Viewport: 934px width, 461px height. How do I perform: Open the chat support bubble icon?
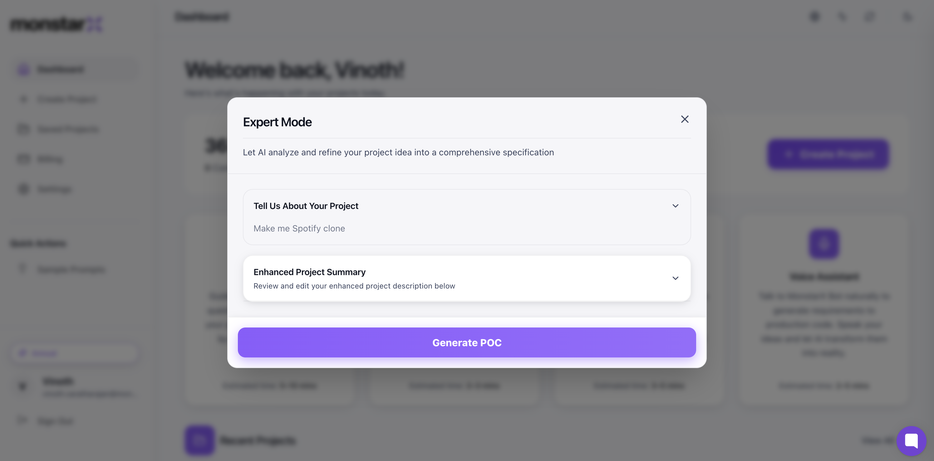(911, 441)
